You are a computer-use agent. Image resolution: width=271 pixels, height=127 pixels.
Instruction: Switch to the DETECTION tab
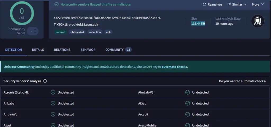click(x=13, y=50)
